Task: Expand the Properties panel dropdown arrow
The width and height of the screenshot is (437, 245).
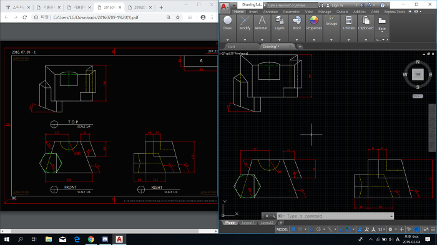Action: pos(314,40)
